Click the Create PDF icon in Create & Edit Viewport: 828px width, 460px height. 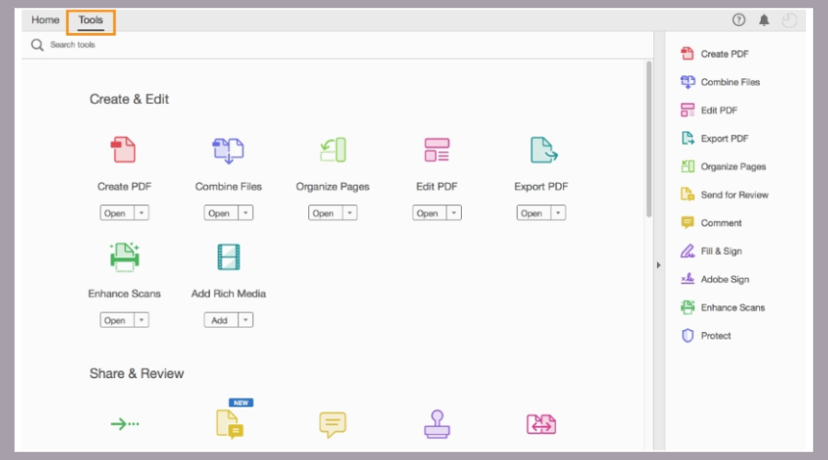click(123, 150)
